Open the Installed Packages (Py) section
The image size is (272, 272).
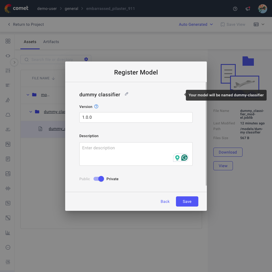[8, 144]
